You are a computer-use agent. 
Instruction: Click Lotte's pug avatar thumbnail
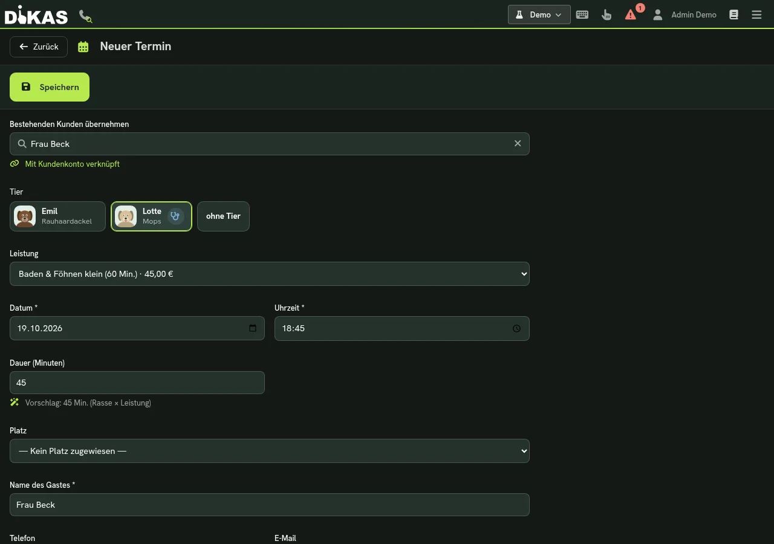[x=126, y=216]
